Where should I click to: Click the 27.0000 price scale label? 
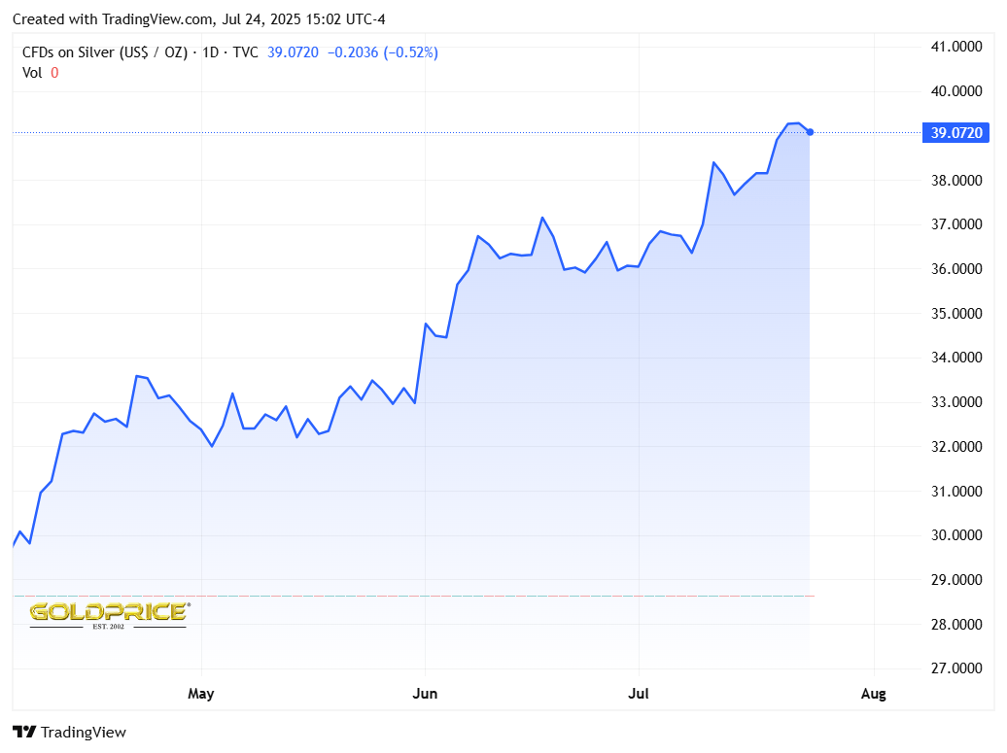955,668
